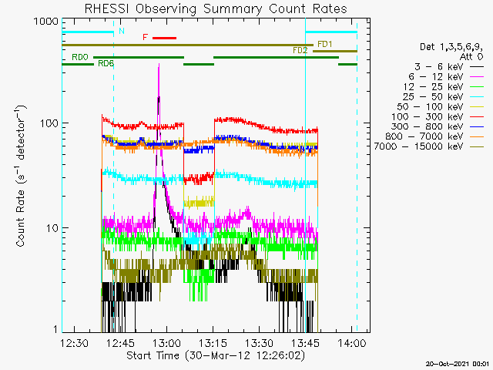Click the yellow 50 - 100 keV legend line
The height and width of the screenshot is (370, 493).
[477, 107]
